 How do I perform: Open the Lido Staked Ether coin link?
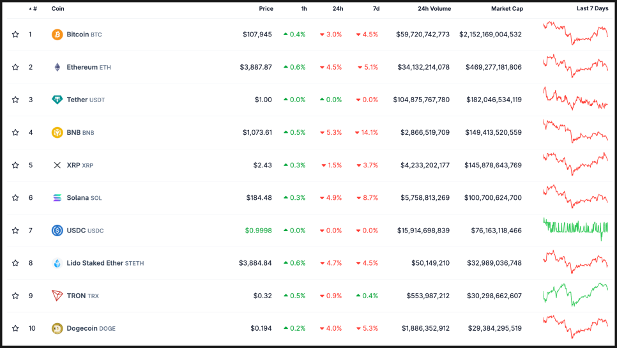point(95,263)
